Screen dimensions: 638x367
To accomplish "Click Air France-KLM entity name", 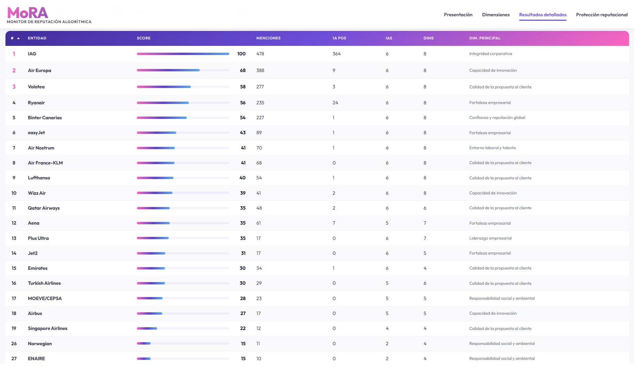I will [45, 163].
